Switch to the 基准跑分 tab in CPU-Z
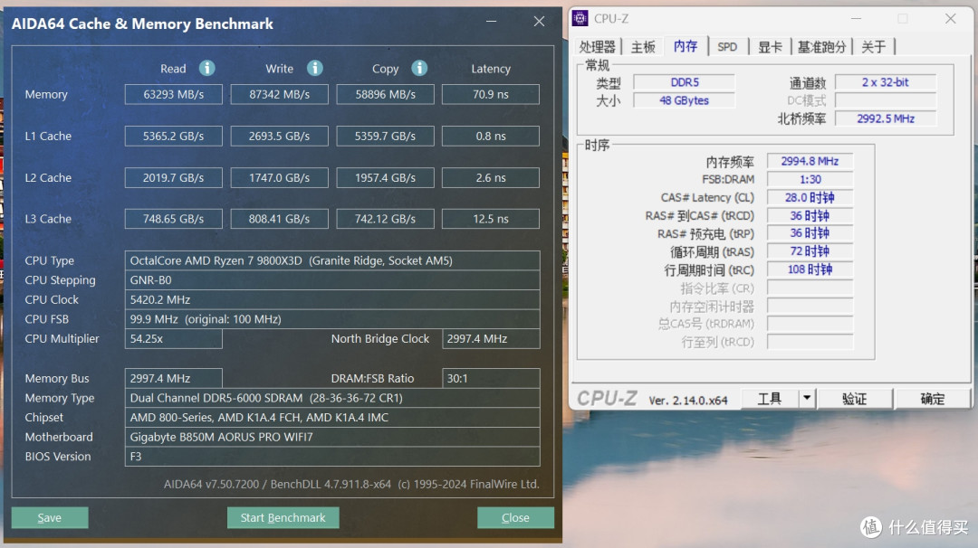Viewport: 978px width, 548px height. (821, 47)
